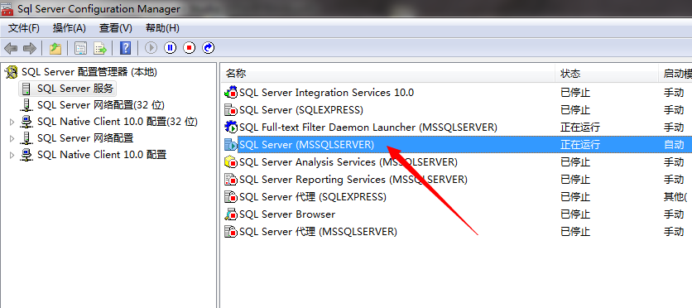Pause the service with the pause button
The image size is (692, 308).
pyautogui.click(x=171, y=48)
